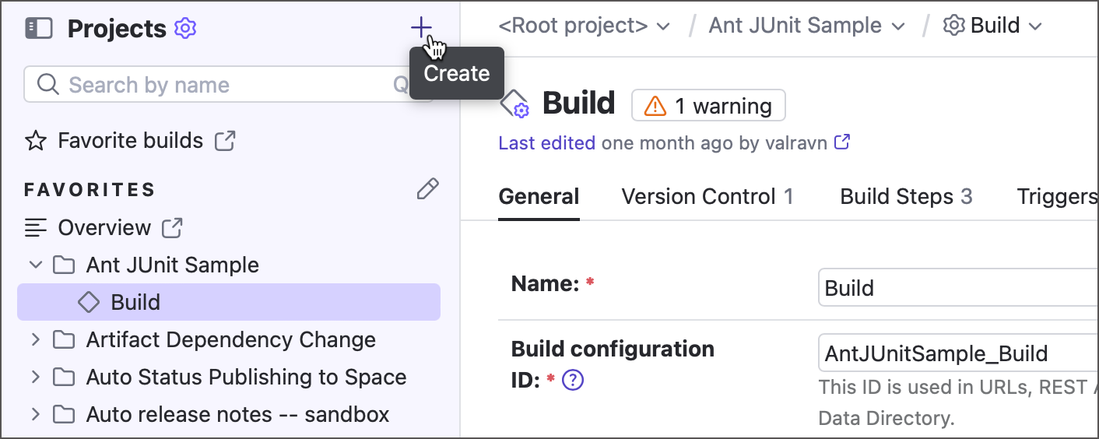This screenshot has height=439, width=1099.
Task: Expand Auto release notes sandbox project
Action: (x=35, y=414)
